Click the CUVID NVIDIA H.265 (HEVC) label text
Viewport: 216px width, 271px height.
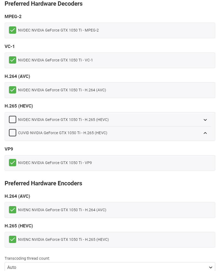coord(63,133)
